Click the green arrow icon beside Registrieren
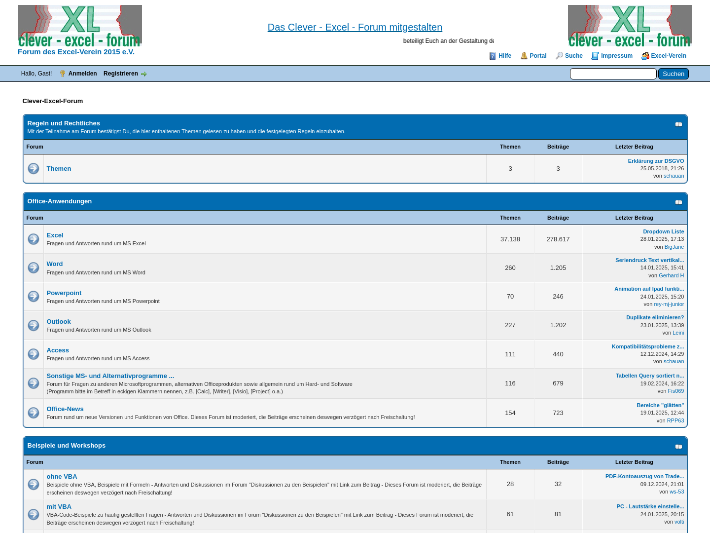 coord(144,74)
